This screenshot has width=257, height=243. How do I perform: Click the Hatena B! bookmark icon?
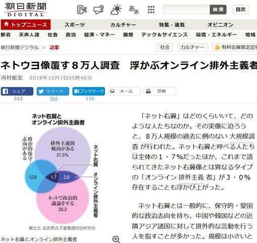77,91
